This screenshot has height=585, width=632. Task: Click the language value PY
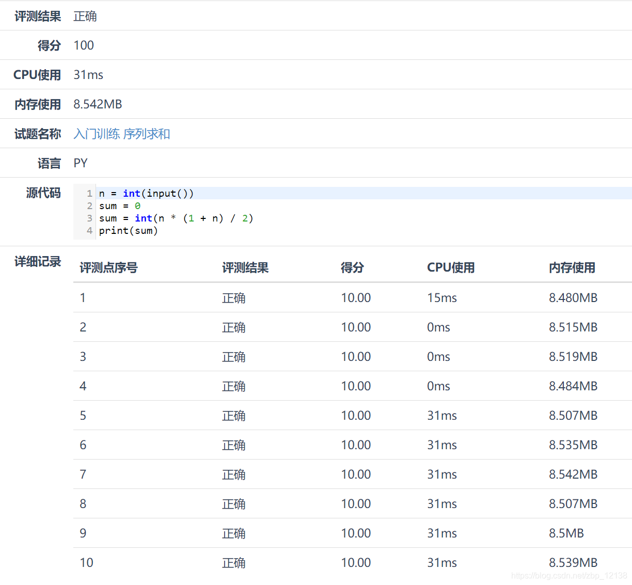[x=81, y=163]
